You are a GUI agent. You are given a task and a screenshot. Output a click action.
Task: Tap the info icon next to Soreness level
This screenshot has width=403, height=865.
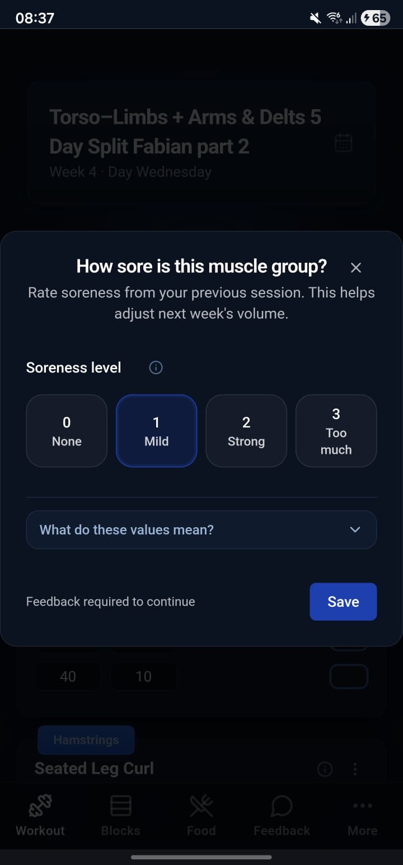pos(155,368)
